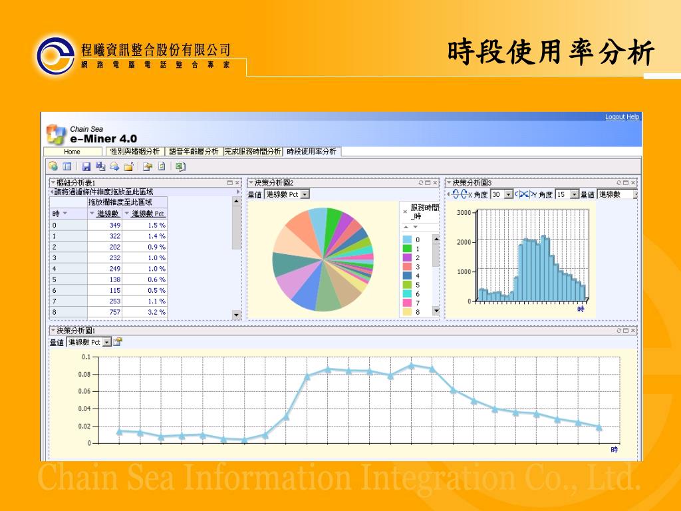Image resolution: width=681 pixels, height=511 pixels.
Task: Click refresh icon on 決策分析圖3 panel header
Action: [619, 183]
